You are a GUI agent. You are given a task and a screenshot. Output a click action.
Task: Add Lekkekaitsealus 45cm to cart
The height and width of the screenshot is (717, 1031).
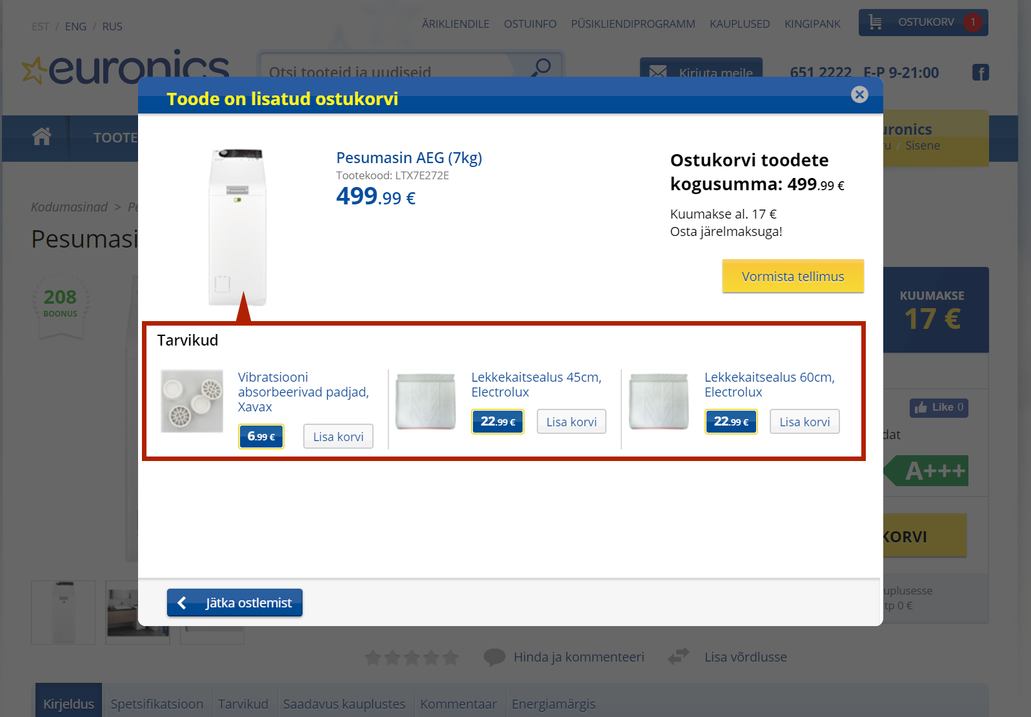point(572,422)
